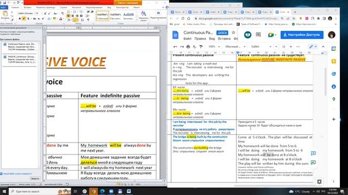Star the Continuous Passive document in Docs
Image resolution: width=348 pixels, height=195 pixels.
[x=233, y=32]
